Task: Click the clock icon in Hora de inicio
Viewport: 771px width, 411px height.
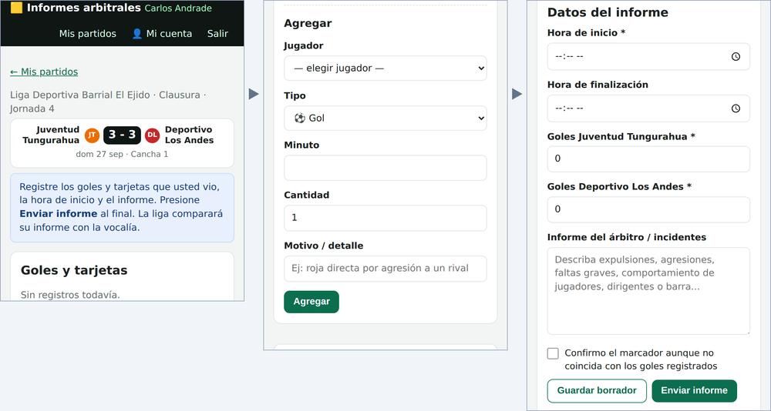Action: [736, 56]
